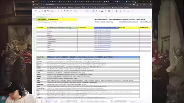Screen dimensions: 184x103
Task: Activate the paint format tool
Action: (48, 11)
